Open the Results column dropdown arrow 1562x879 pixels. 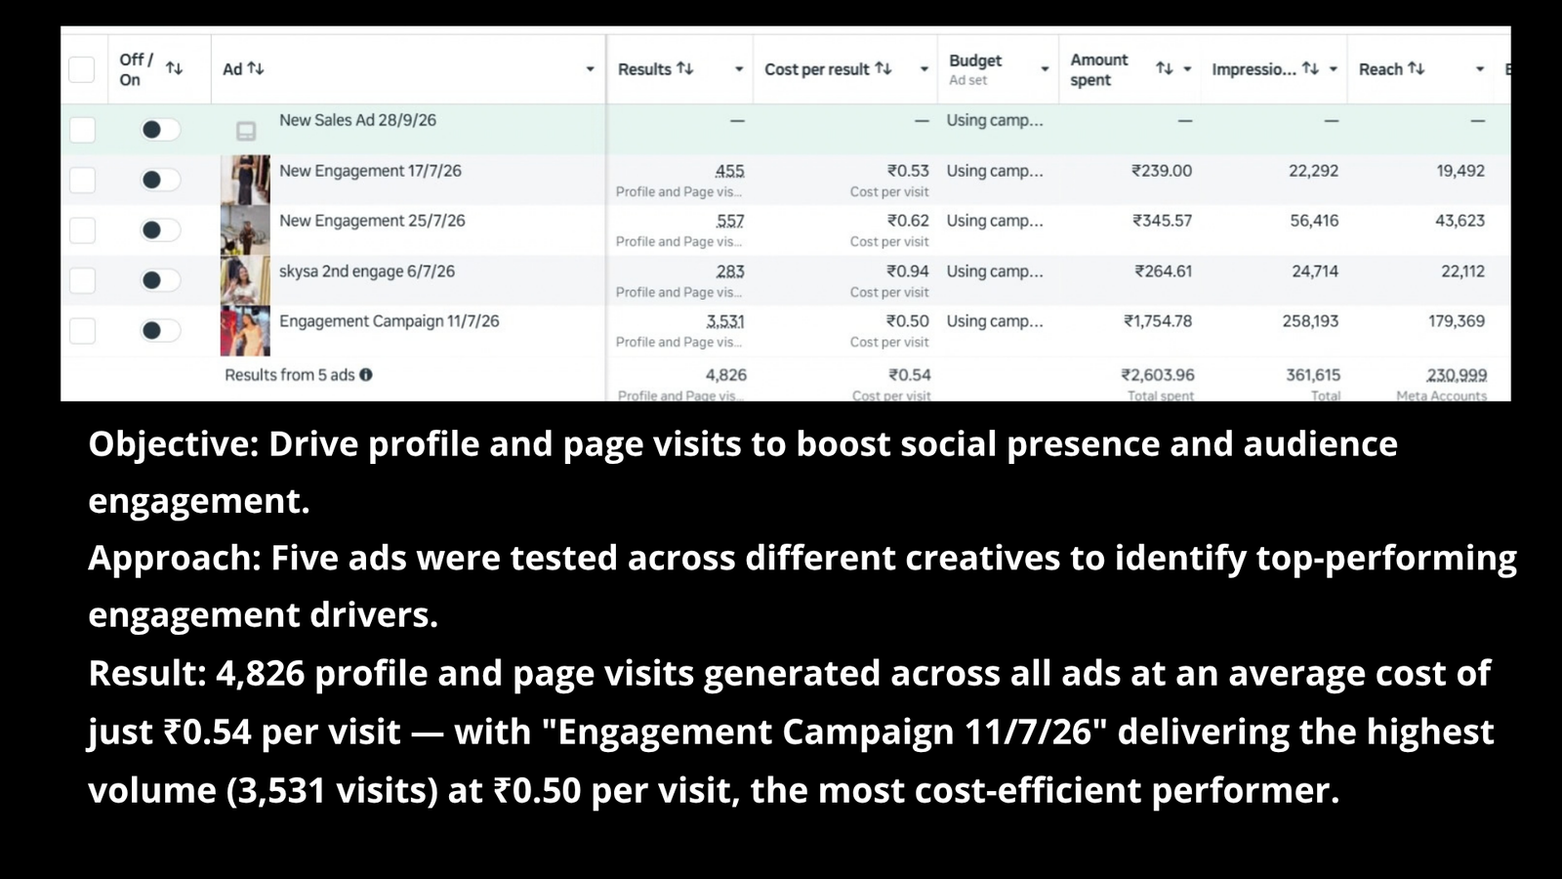[739, 69]
